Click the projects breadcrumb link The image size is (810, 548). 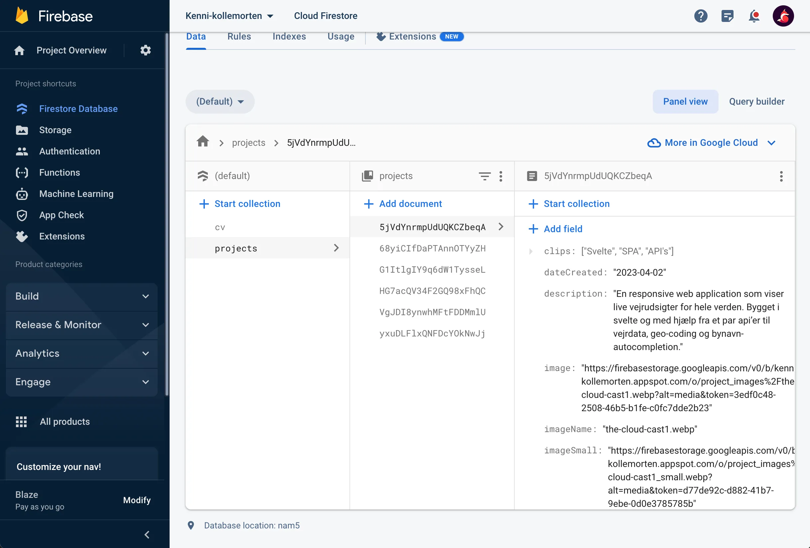pos(248,143)
